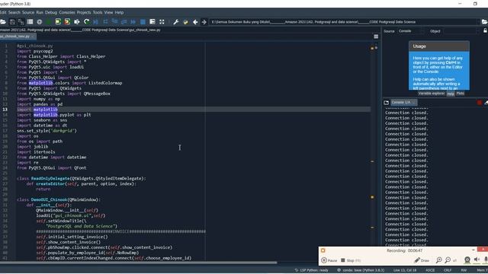Click the Step into function debug icon
This screenshot has height=274, width=488.
[114, 22]
